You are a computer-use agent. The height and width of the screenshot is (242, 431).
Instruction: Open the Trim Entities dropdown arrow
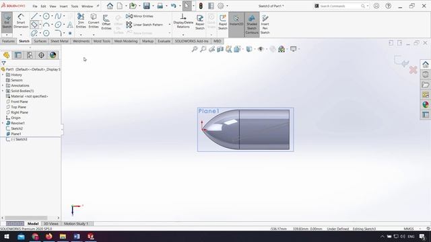tap(81, 35)
